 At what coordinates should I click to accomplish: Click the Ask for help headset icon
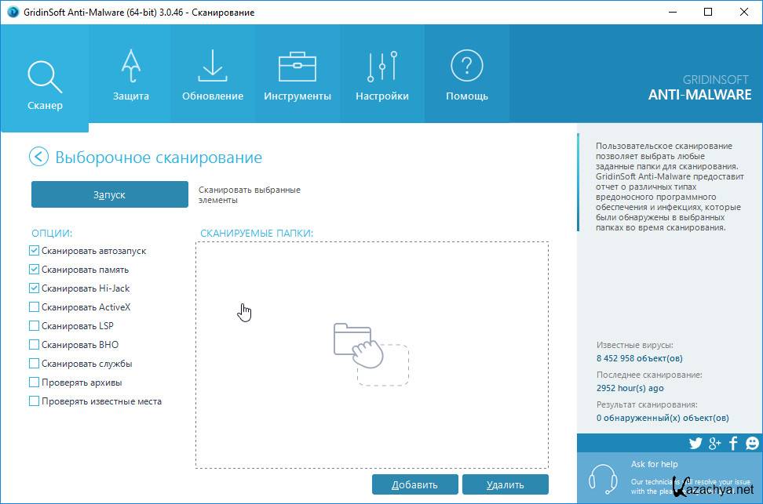(x=603, y=478)
